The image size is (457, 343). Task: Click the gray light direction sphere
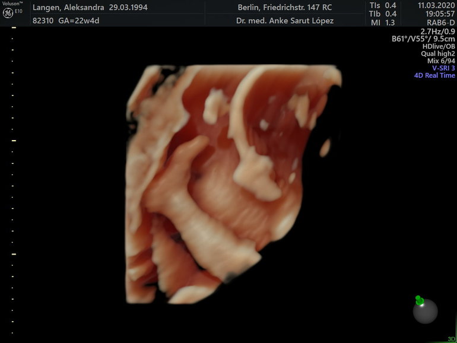(x=425, y=312)
